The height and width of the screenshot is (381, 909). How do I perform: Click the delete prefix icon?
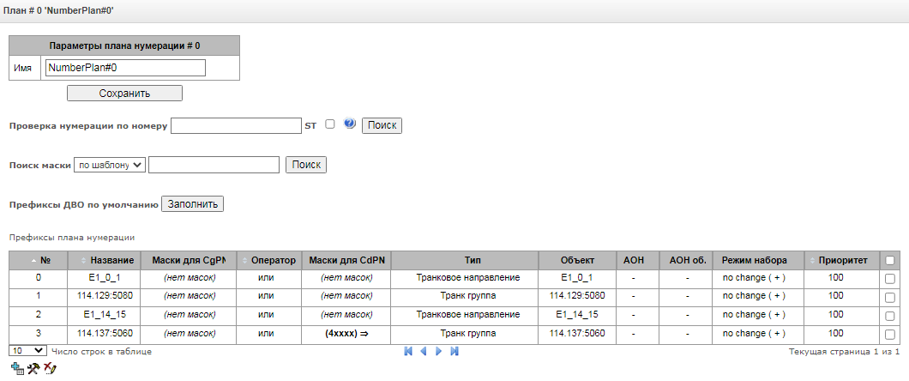tap(50, 368)
